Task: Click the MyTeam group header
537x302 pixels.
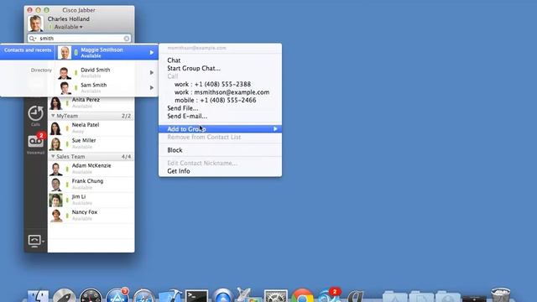Action: tap(91, 116)
